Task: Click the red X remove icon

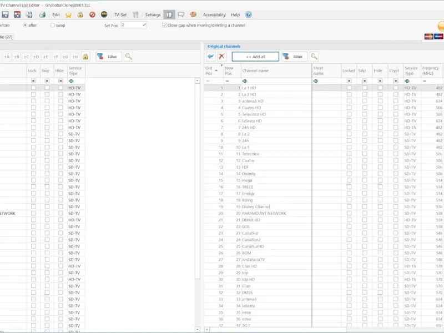Action: point(221,57)
